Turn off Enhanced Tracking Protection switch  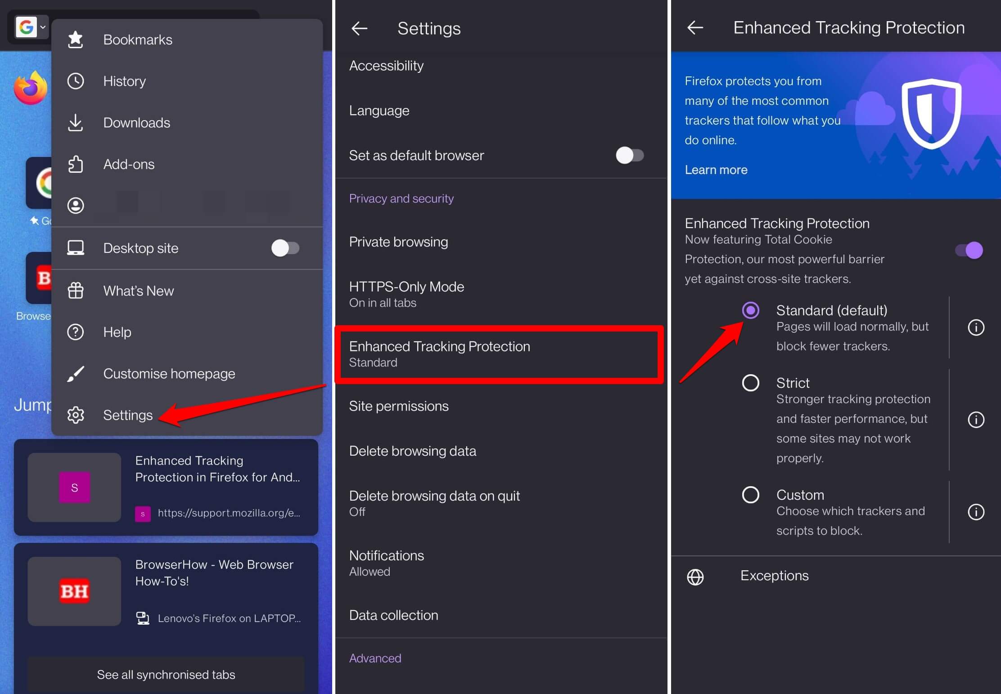[x=969, y=250]
